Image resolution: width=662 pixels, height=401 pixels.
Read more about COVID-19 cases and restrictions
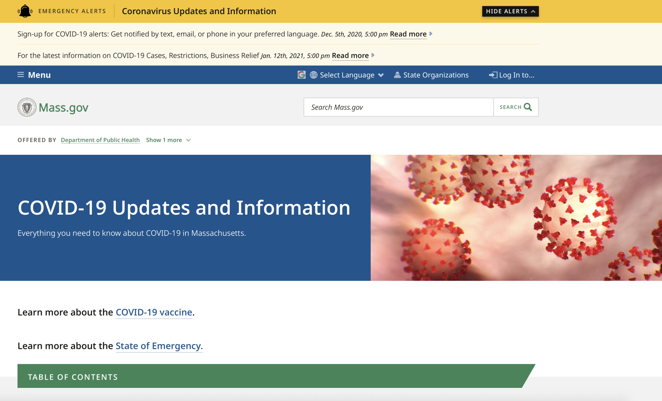[x=350, y=55]
